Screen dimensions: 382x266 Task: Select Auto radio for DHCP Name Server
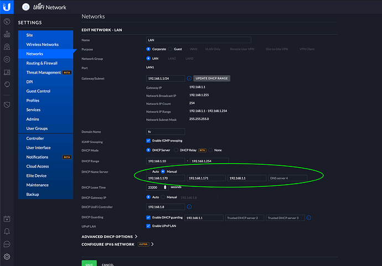(x=148, y=171)
